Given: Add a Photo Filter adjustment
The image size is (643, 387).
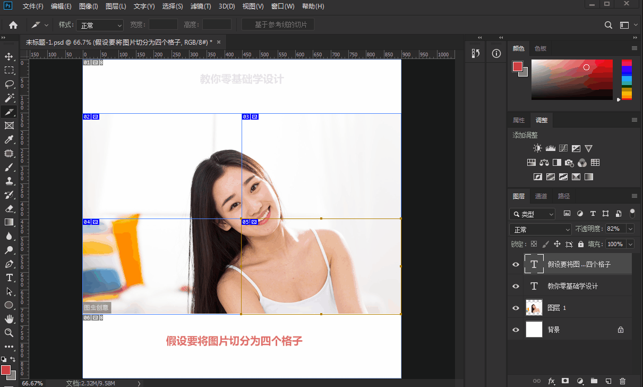Looking at the screenshot, I should click(x=569, y=163).
